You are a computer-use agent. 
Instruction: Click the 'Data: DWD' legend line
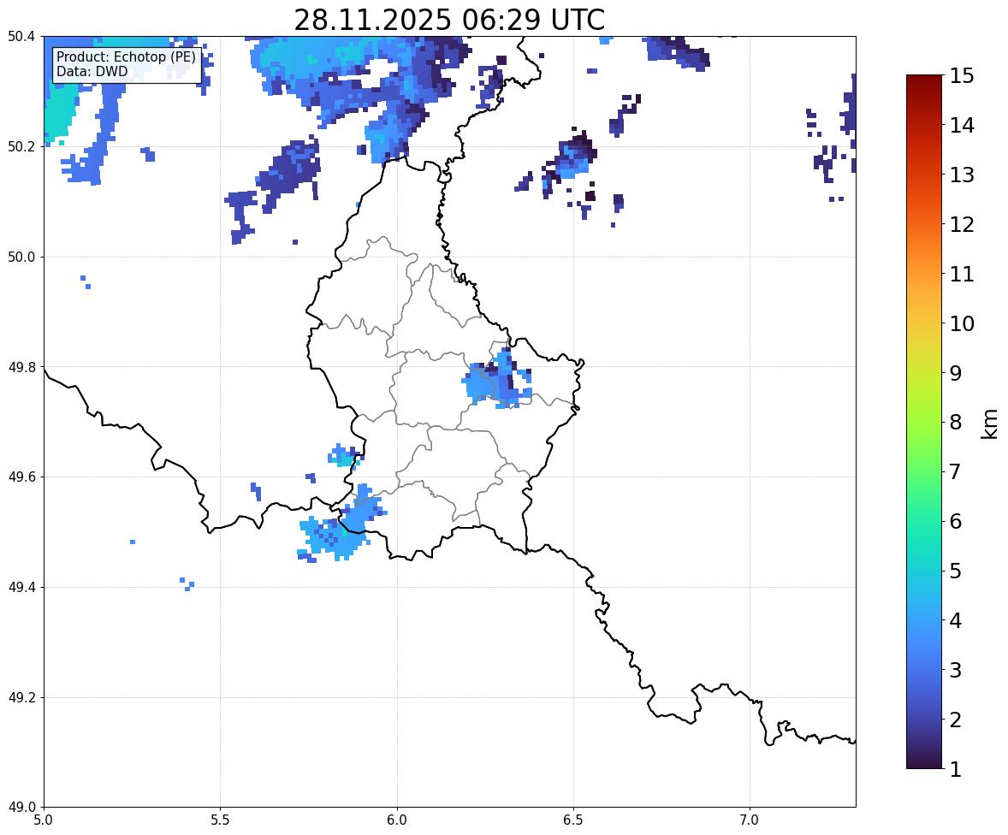[92, 71]
